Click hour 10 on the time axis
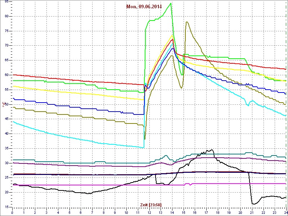The image size is (288, 216). (x=126, y=212)
